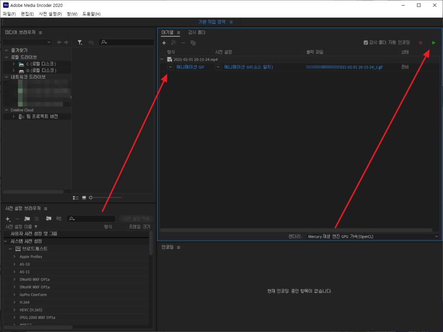Click the import presets icon
443x332 pixels.
click(x=49, y=219)
